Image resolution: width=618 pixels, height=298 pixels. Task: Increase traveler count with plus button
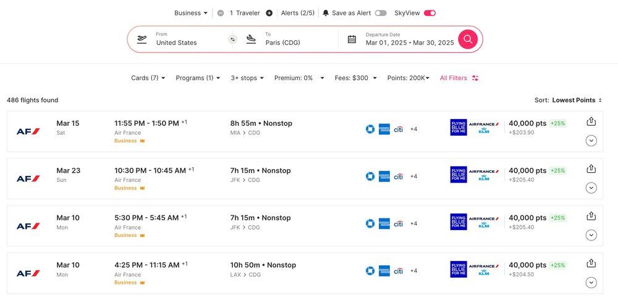click(269, 13)
